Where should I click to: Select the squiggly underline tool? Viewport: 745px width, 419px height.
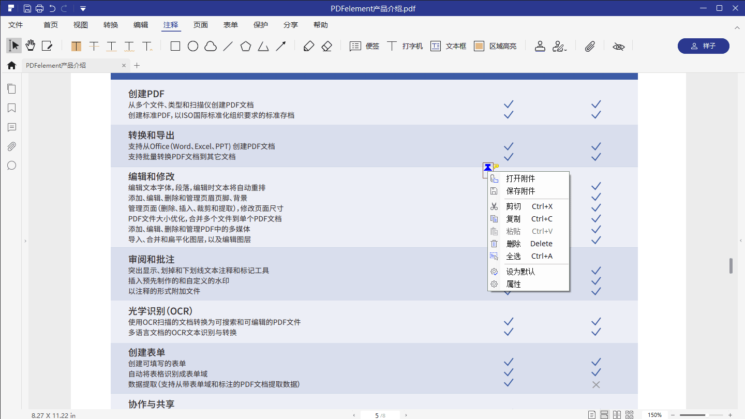(x=129, y=46)
